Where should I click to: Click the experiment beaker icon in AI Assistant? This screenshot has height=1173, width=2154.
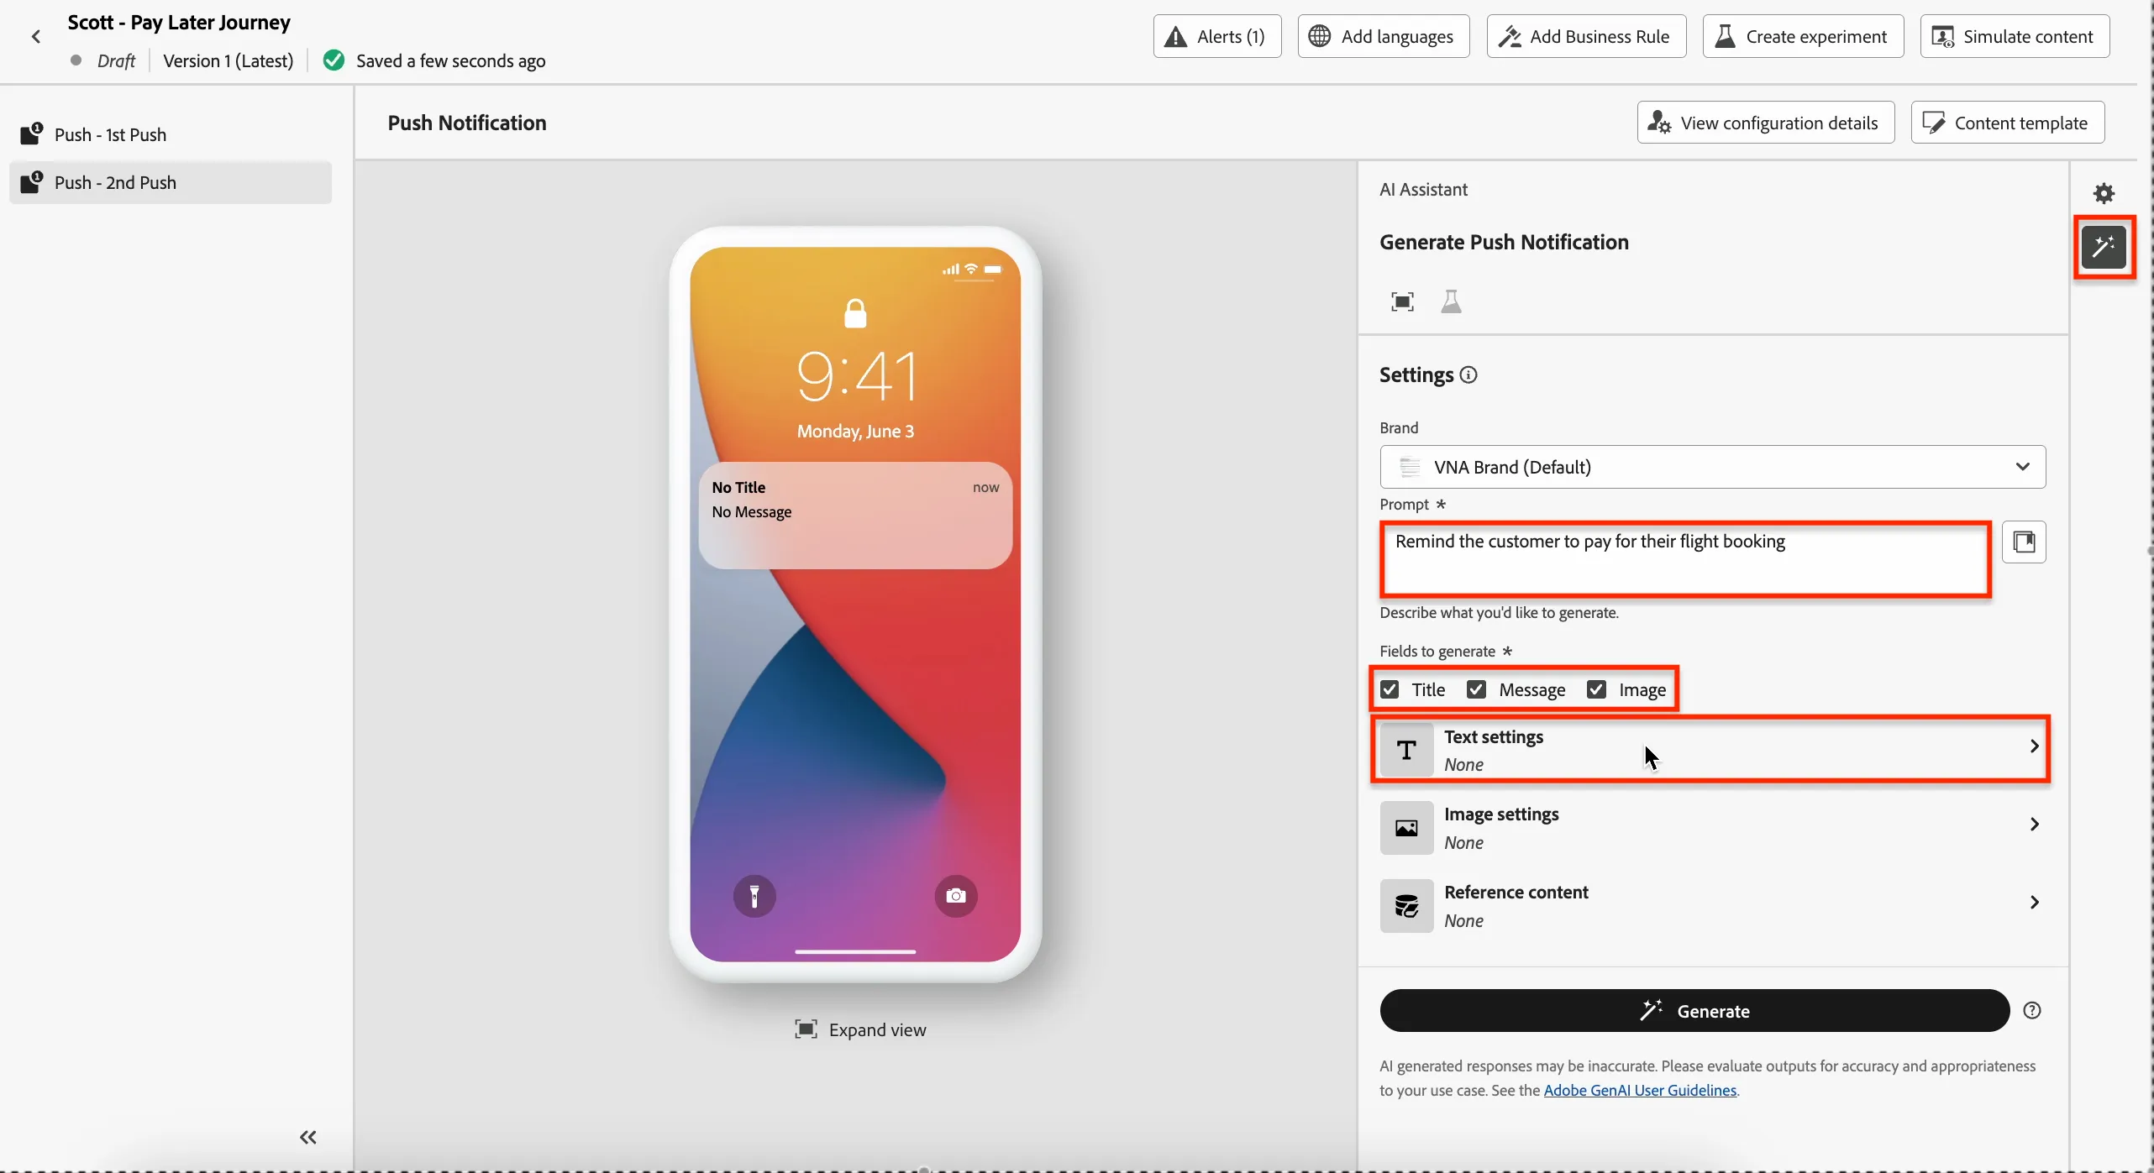1451,301
